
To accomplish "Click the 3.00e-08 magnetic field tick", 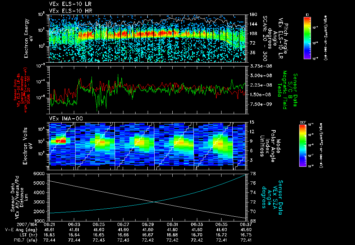I will [261, 75].
